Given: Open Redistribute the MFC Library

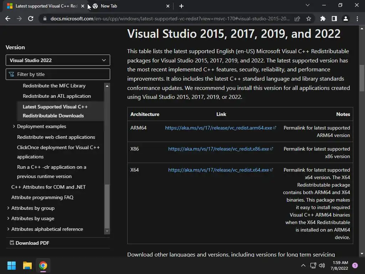Looking at the screenshot, I should point(54,86).
